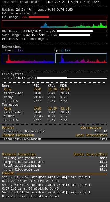Select the RAM Usage bar

pos(82,31)
